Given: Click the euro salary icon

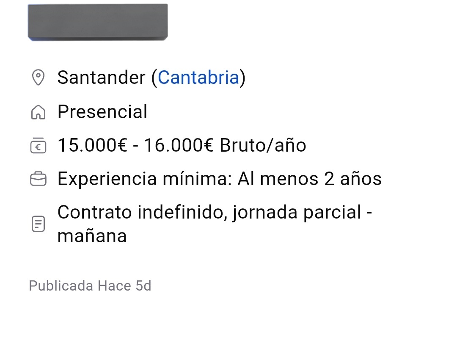Looking at the screenshot, I should (x=38, y=146).
